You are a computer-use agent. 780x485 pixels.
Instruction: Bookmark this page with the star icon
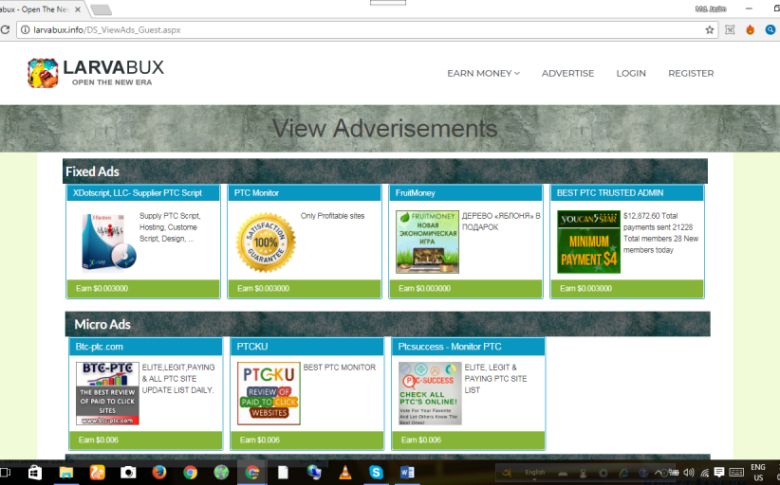click(x=709, y=29)
